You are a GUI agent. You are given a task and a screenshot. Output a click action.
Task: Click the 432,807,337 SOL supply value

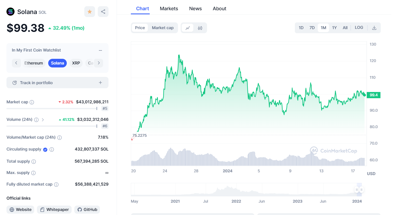[x=92, y=149]
